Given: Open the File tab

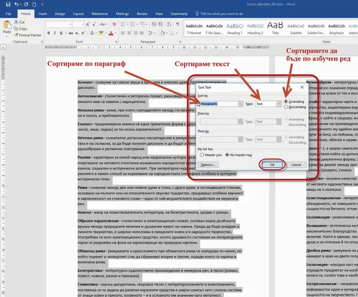Looking at the screenshot, I should click(x=9, y=14).
